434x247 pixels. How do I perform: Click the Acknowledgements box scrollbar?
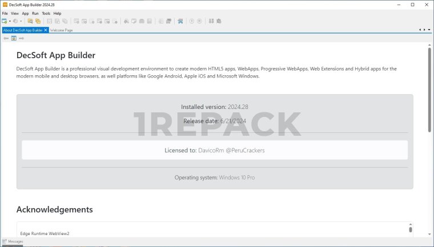(410, 229)
